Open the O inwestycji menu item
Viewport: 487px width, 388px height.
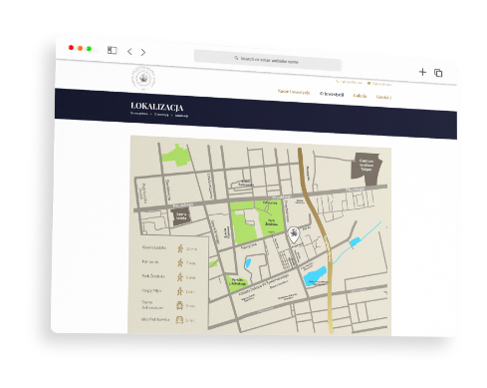point(332,94)
